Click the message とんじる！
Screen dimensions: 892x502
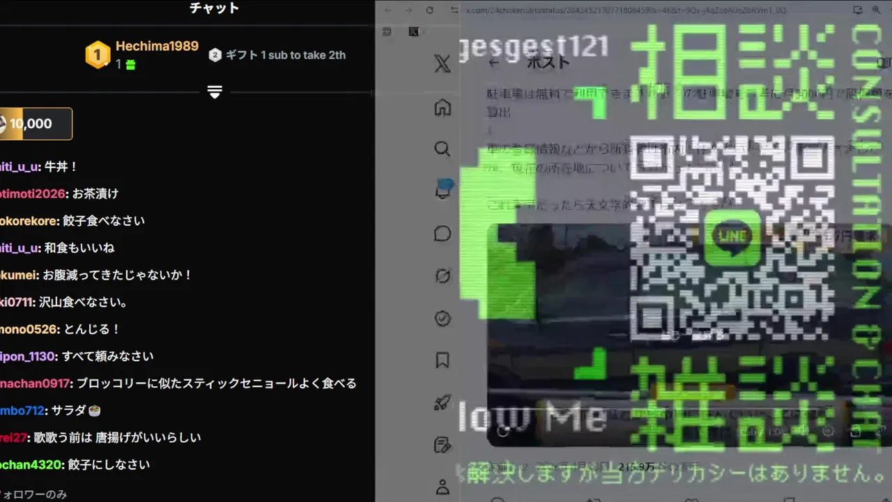tap(92, 329)
